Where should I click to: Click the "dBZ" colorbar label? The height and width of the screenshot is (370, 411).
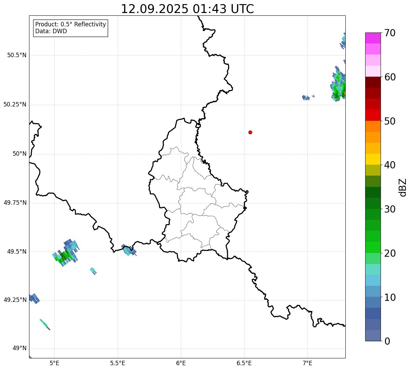click(x=403, y=187)
